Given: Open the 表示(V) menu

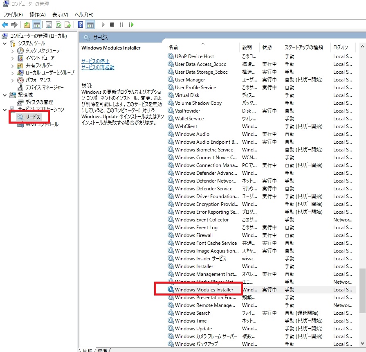Looking at the screenshot, I should tap(60, 15).
